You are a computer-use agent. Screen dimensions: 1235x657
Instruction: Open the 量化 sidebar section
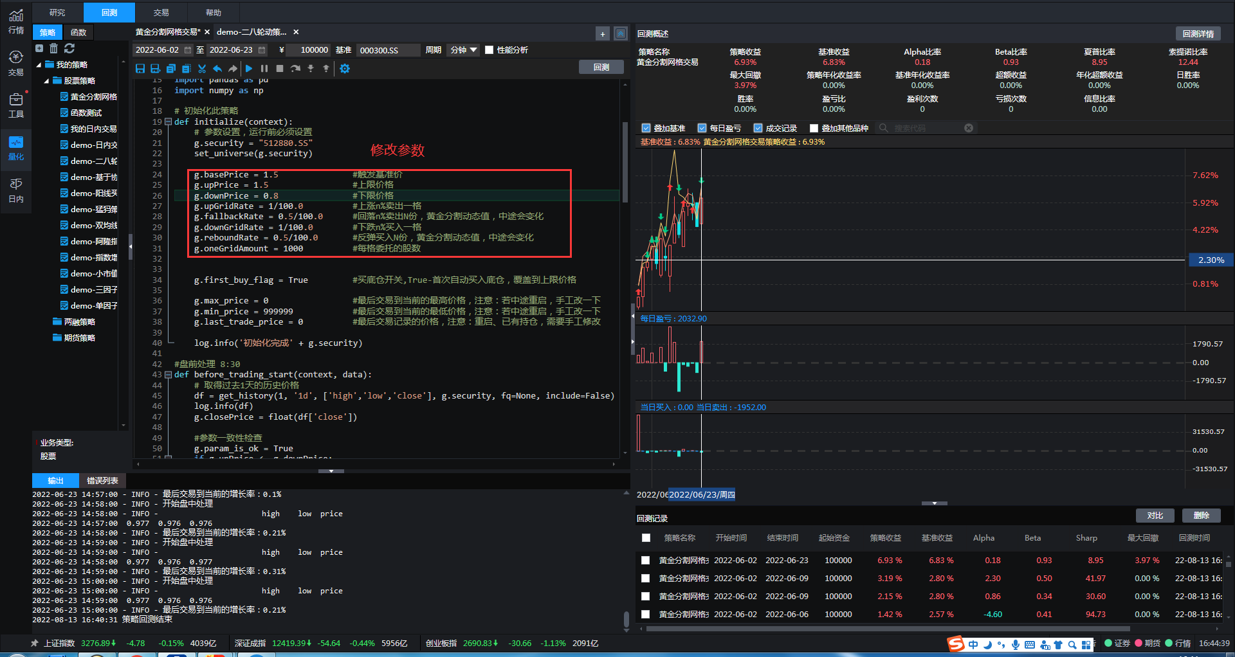[x=16, y=148]
